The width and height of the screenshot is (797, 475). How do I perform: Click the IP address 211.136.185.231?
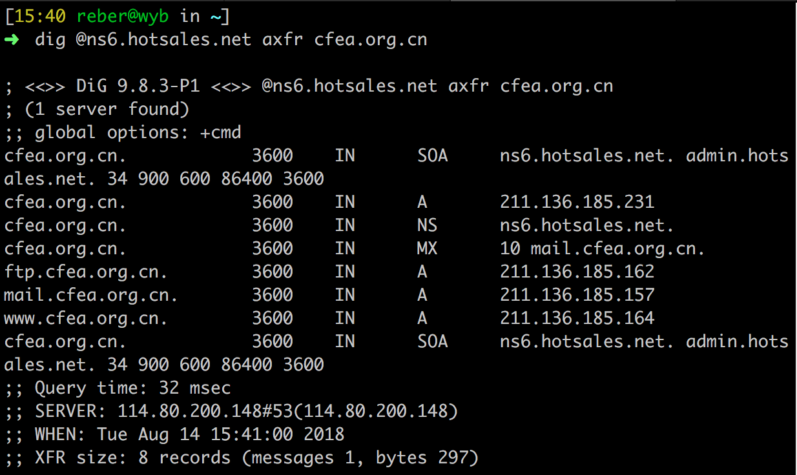[x=577, y=202]
